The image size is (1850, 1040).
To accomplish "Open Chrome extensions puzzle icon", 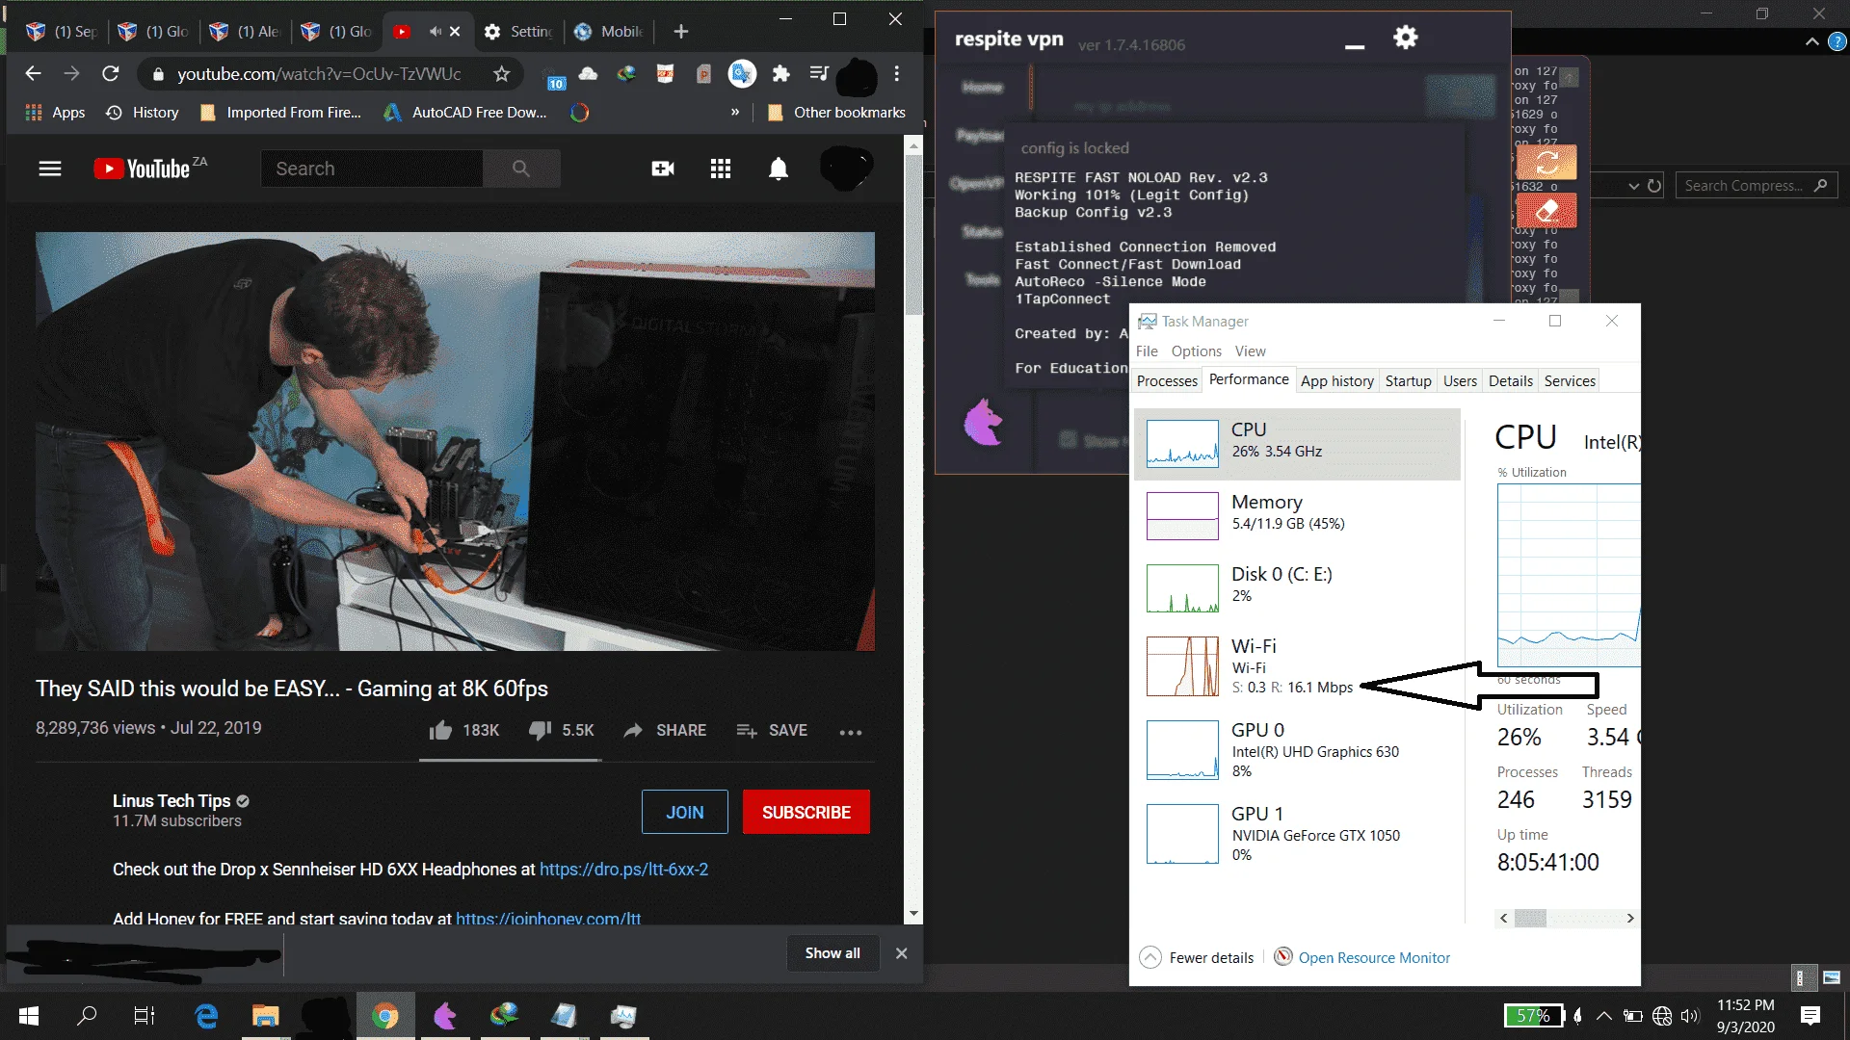I will [x=780, y=73].
